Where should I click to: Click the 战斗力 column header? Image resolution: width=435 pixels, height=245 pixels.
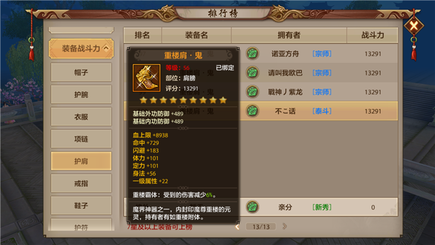(x=373, y=35)
